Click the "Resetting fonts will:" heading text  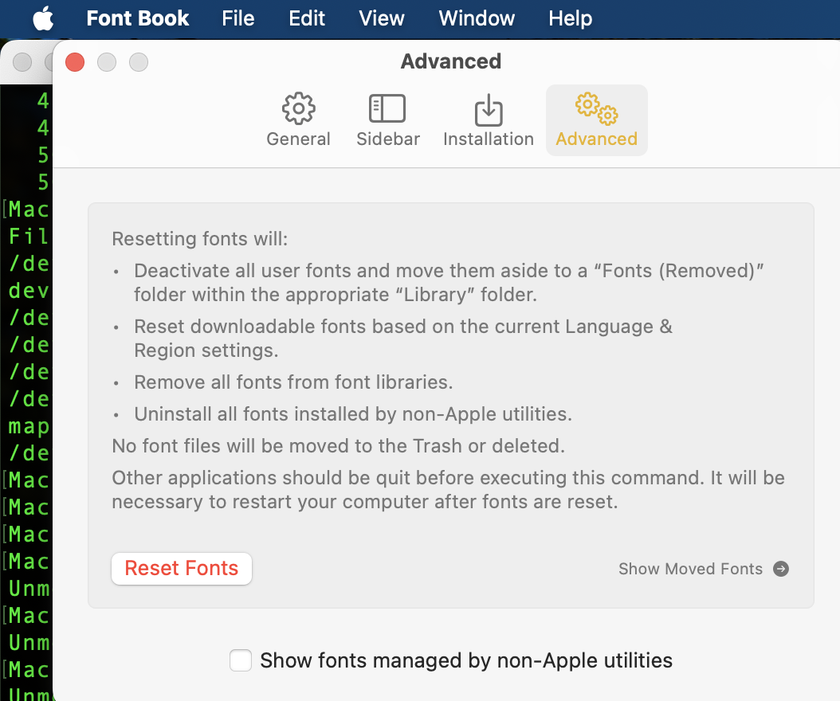pyautogui.click(x=200, y=239)
